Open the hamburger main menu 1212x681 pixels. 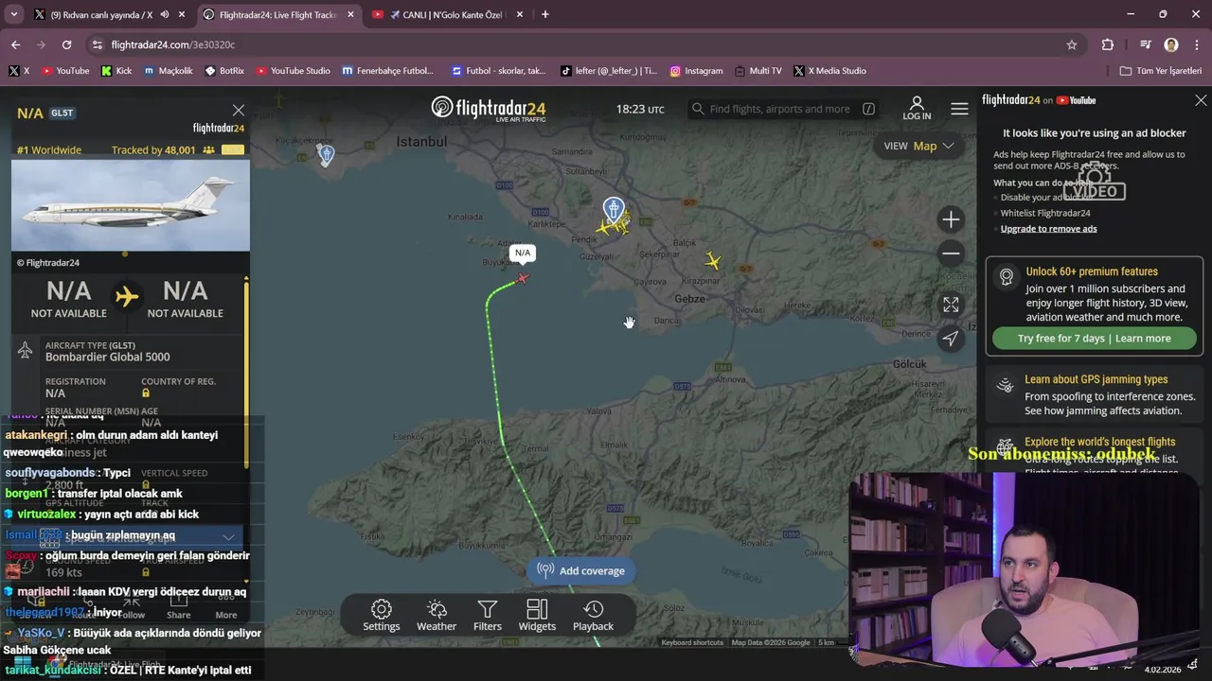959,109
